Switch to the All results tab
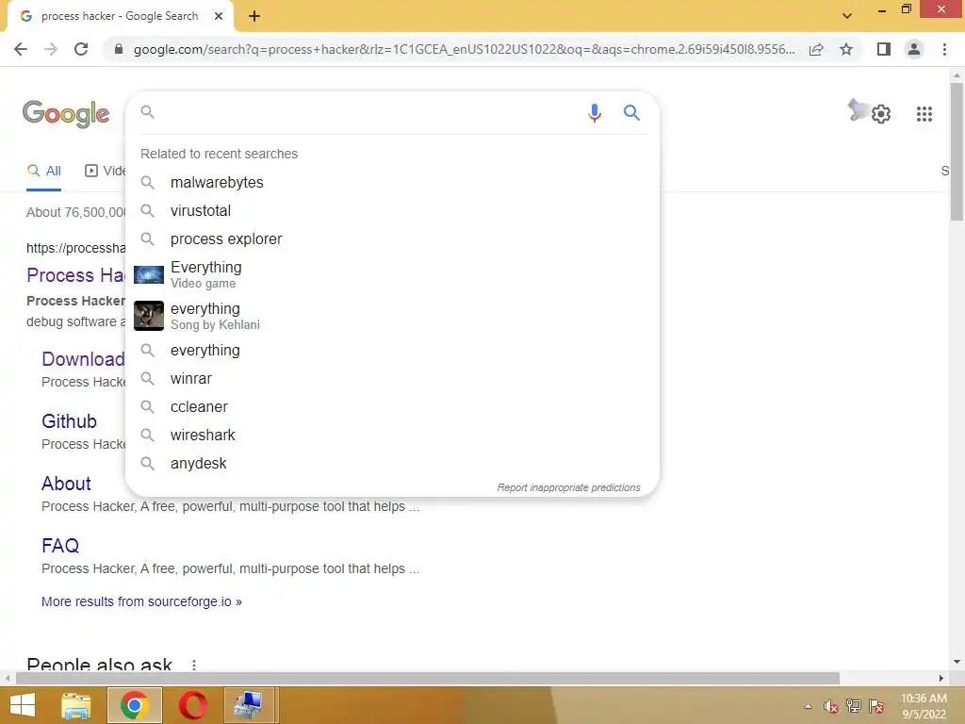This screenshot has height=724, width=965. pos(43,172)
